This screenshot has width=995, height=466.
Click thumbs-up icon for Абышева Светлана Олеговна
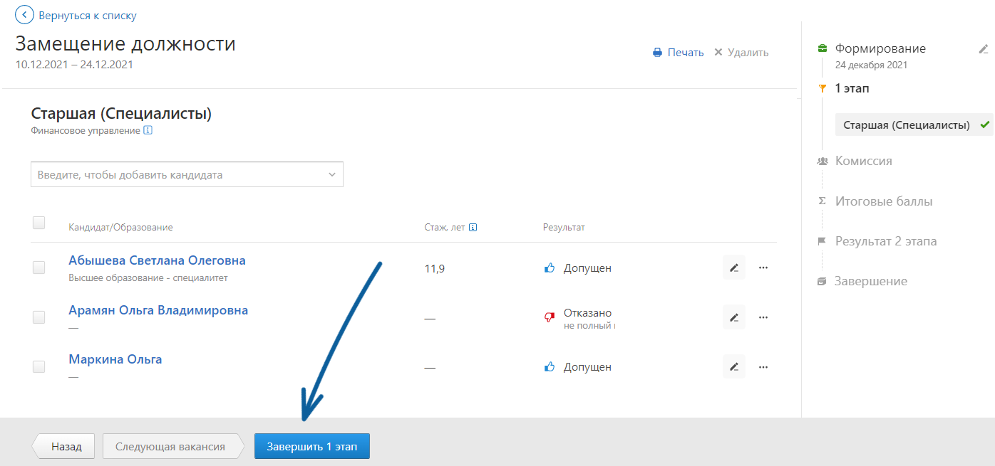550,268
